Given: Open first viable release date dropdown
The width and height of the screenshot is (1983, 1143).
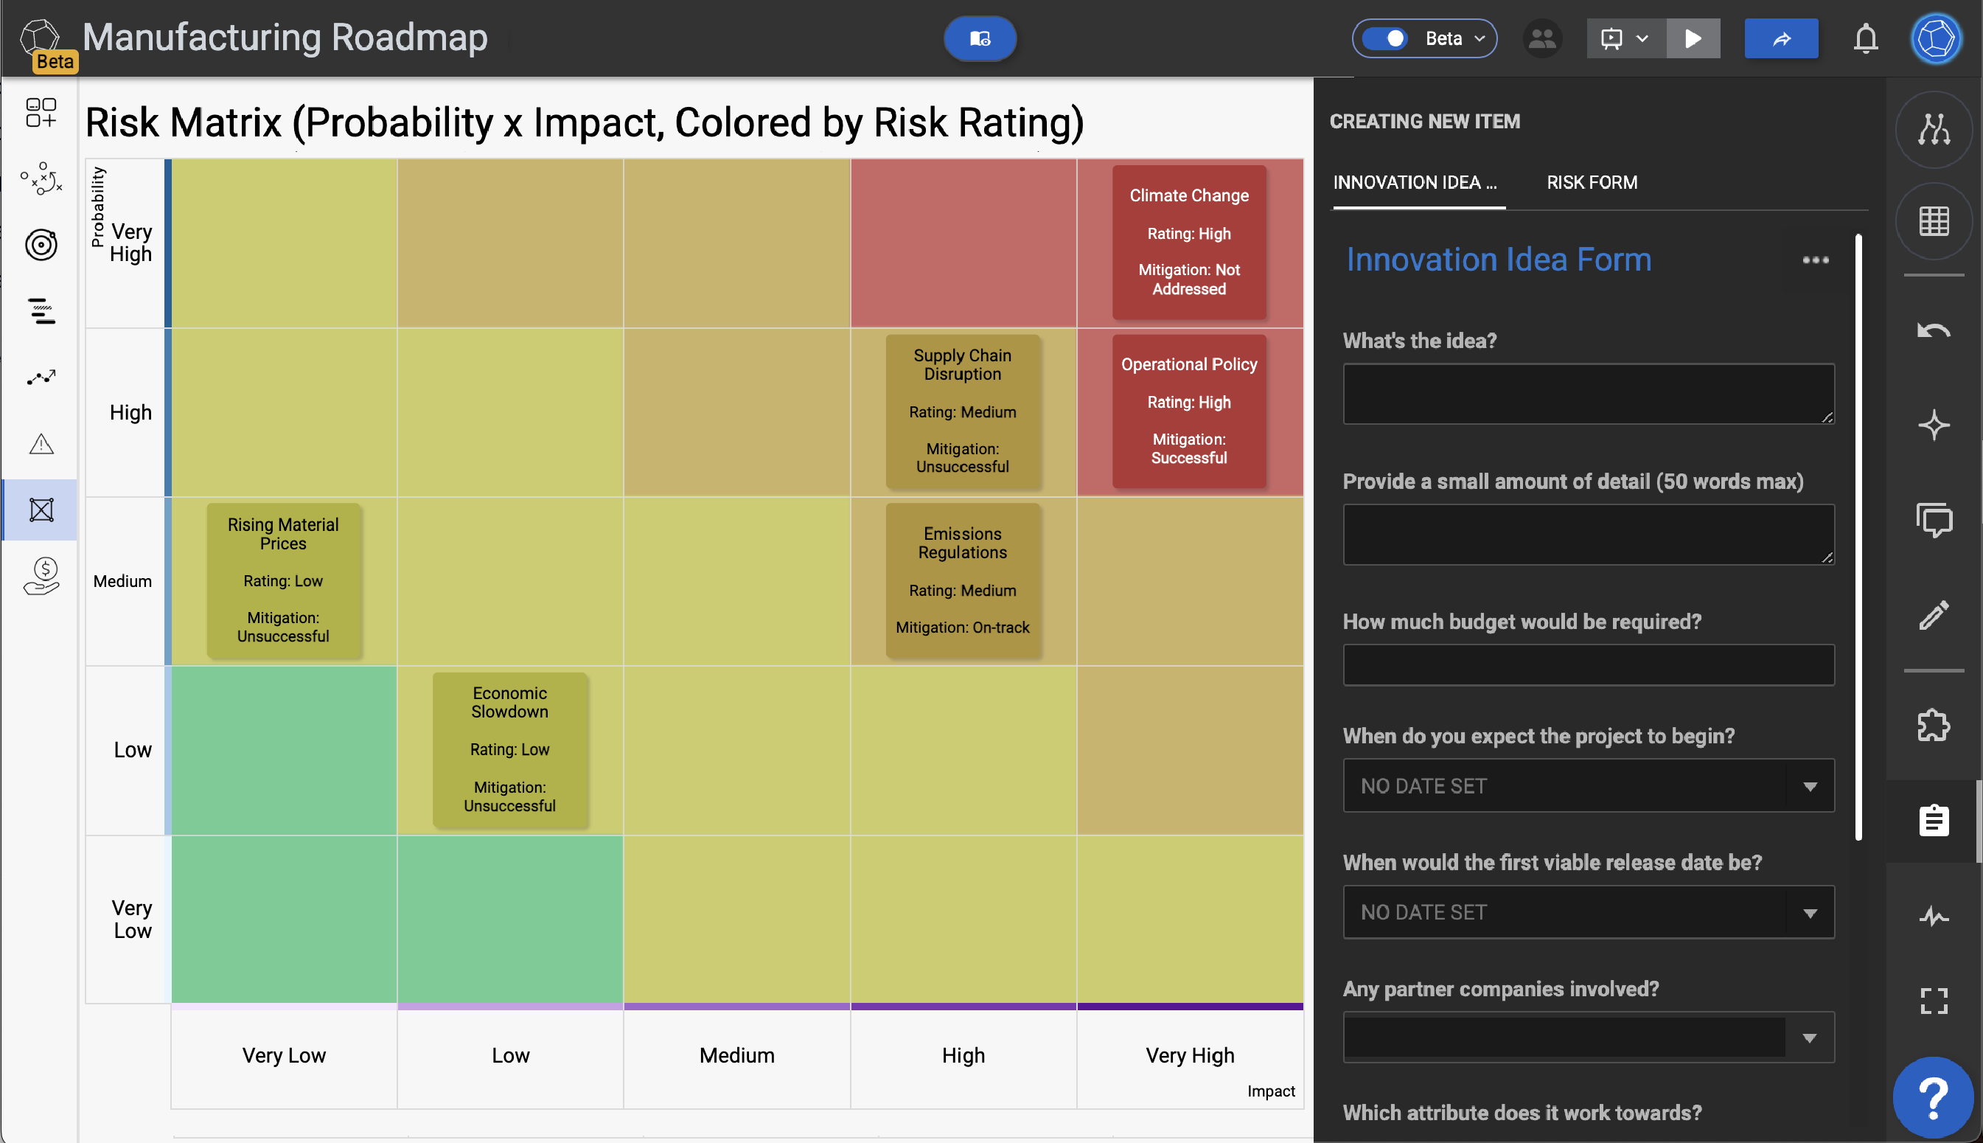Looking at the screenshot, I should [1810, 912].
